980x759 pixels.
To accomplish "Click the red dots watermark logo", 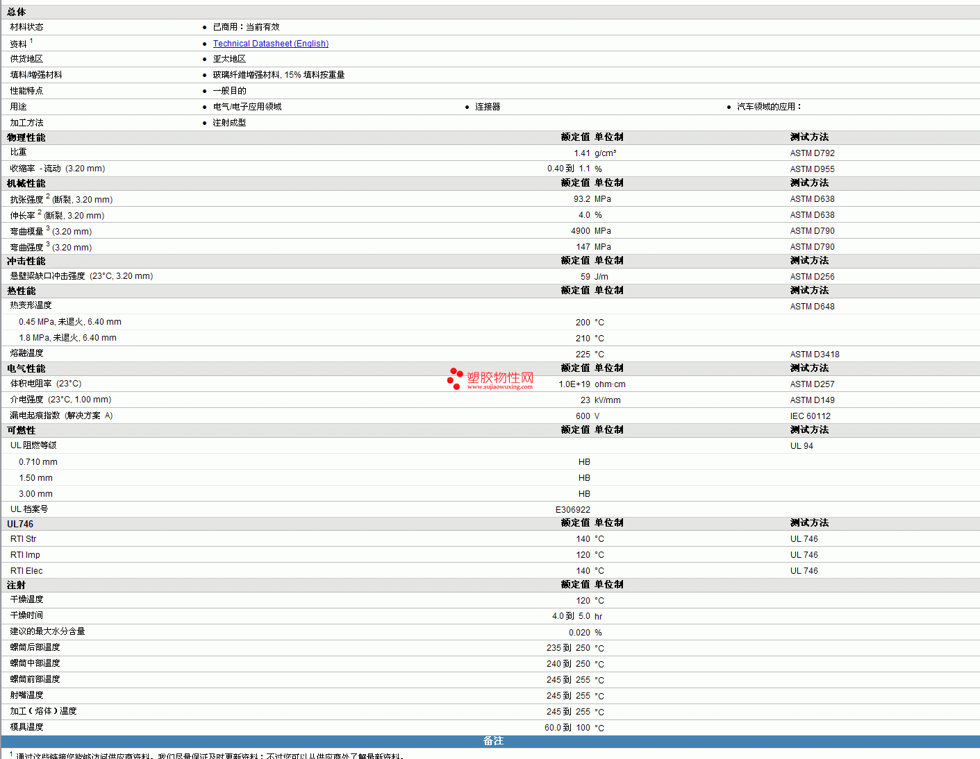I will (x=455, y=378).
